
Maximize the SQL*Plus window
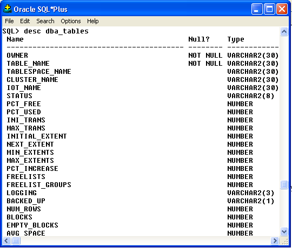(269, 9)
